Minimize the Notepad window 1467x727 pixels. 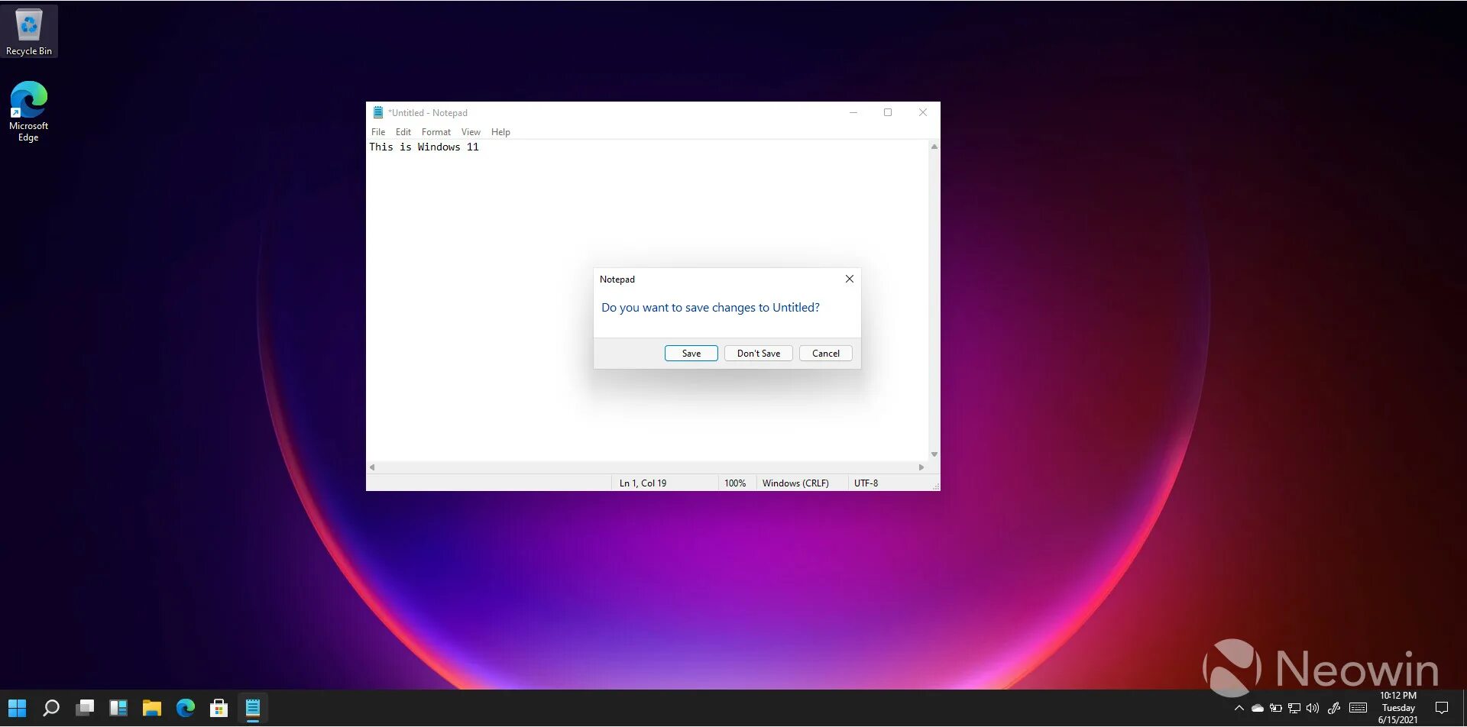pyautogui.click(x=853, y=112)
